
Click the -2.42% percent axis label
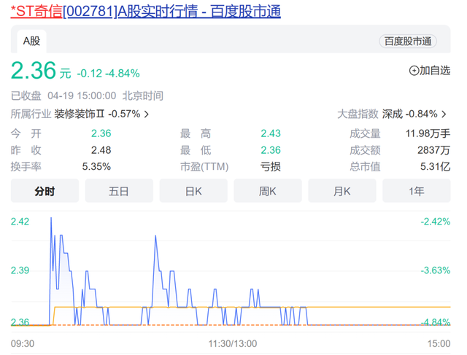pos(436,222)
